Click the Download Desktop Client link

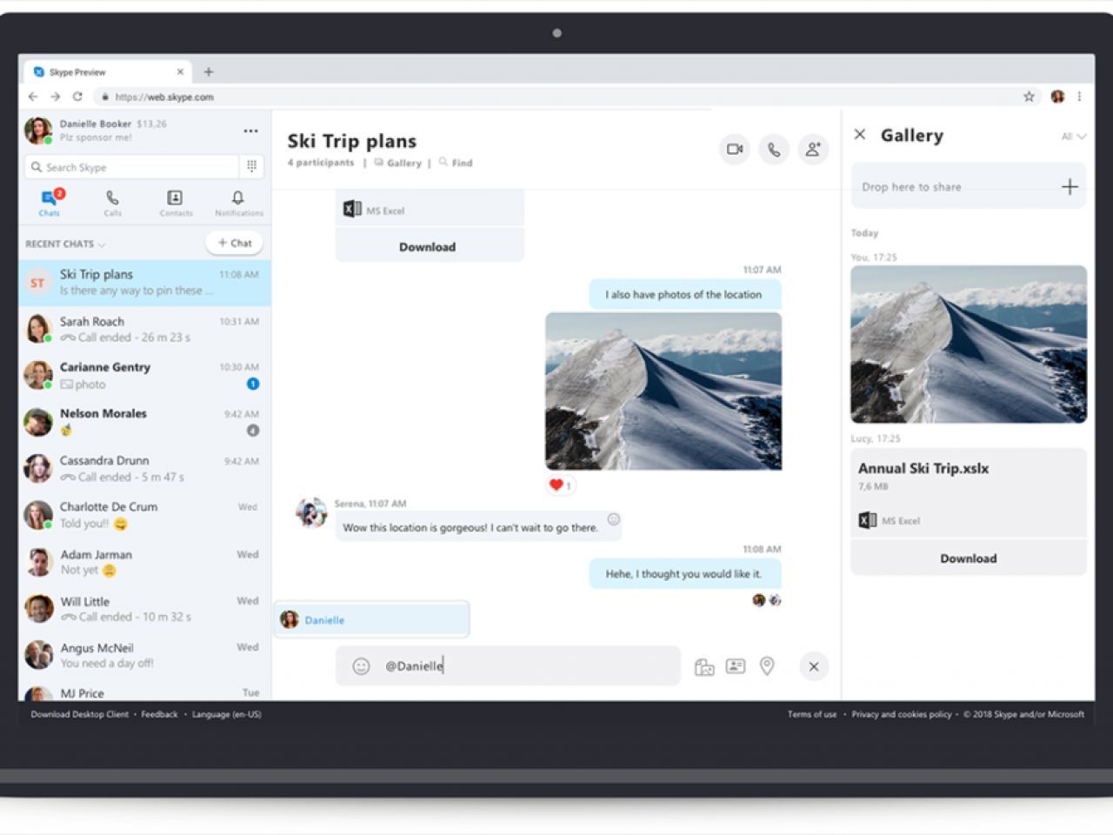tap(80, 714)
